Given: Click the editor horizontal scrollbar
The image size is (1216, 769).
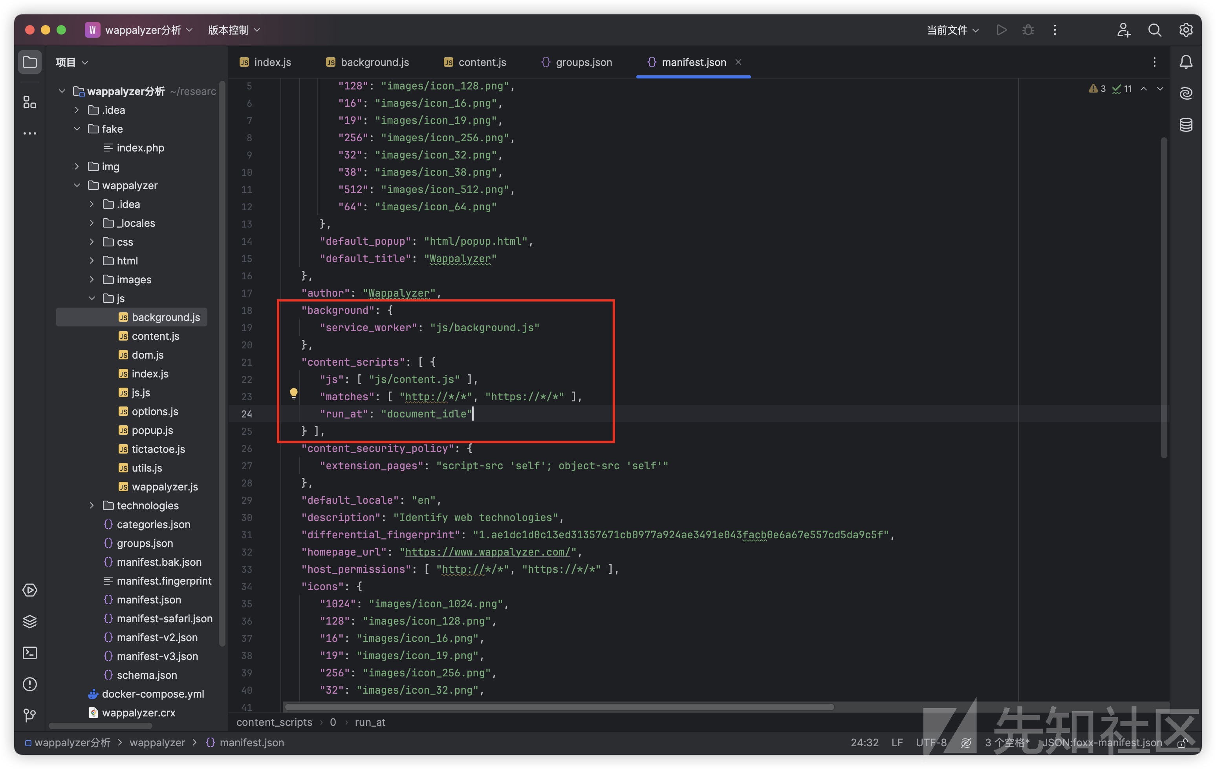Looking at the screenshot, I should click(x=560, y=707).
